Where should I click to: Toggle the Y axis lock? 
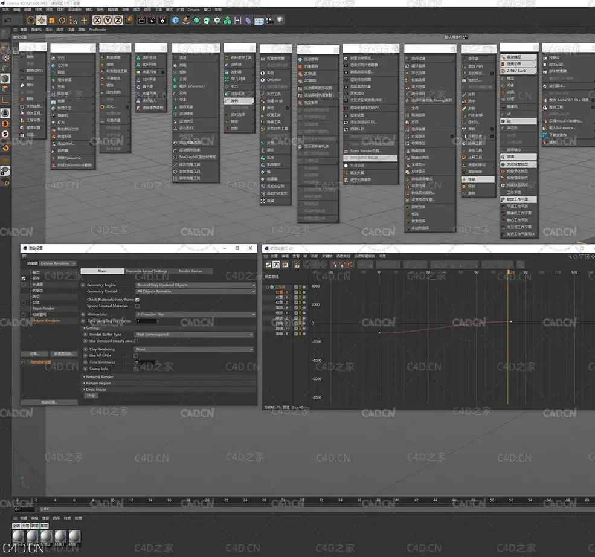(108, 20)
